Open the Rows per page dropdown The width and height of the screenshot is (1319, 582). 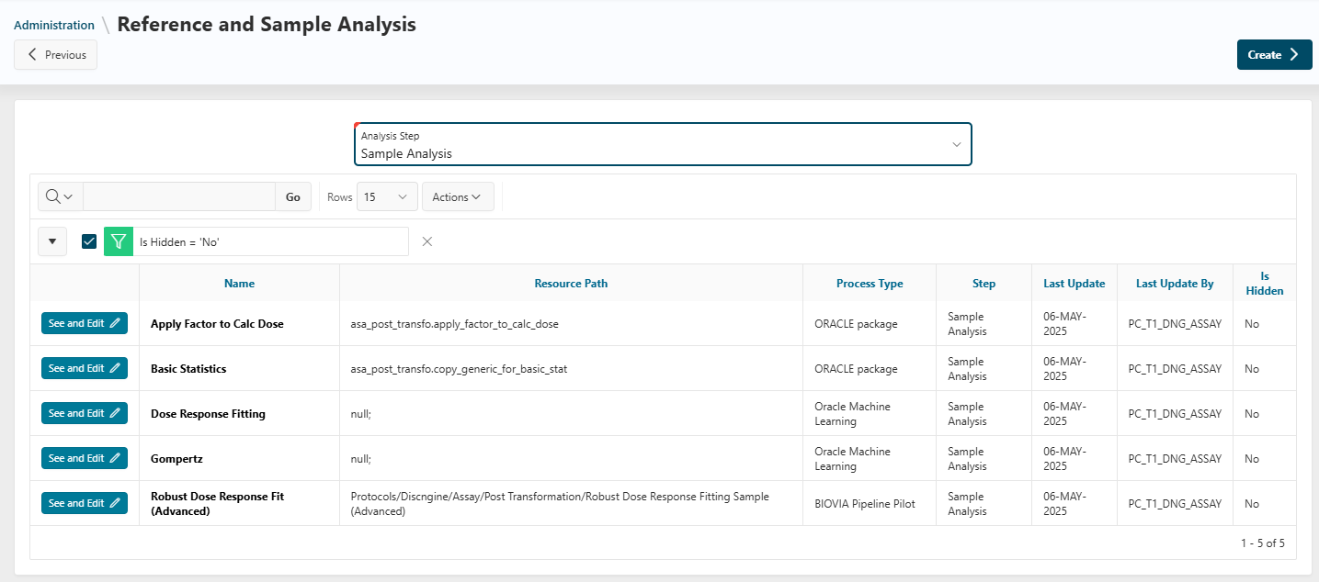point(387,196)
